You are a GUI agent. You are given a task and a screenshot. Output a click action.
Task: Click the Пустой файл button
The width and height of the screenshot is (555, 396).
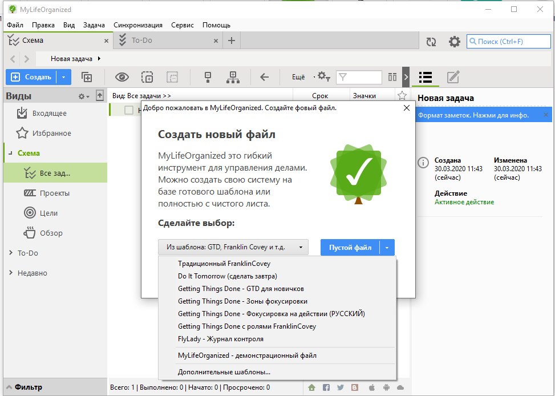[x=350, y=247]
